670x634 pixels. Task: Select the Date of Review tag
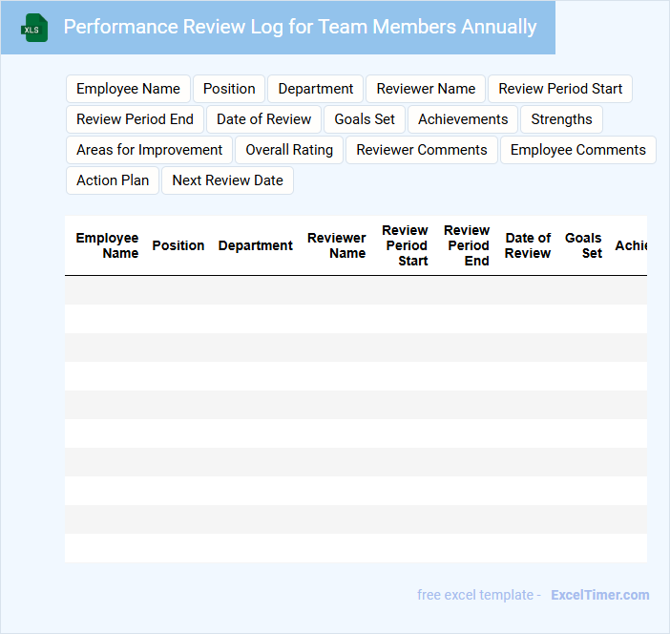click(263, 119)
